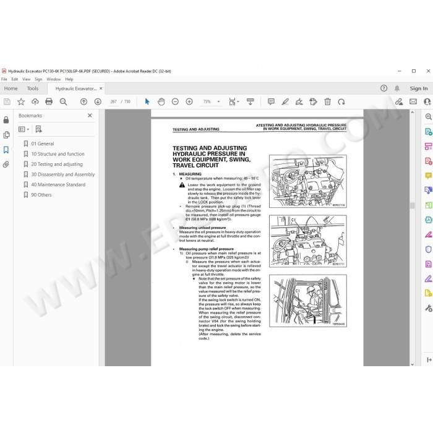The height and width of the screenshot is (433, 433).
Task: Open fit page options icon
Action: click(234, 102)
